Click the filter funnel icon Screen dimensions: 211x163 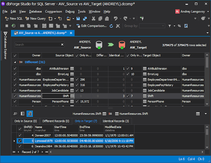[x=170, y=26]
